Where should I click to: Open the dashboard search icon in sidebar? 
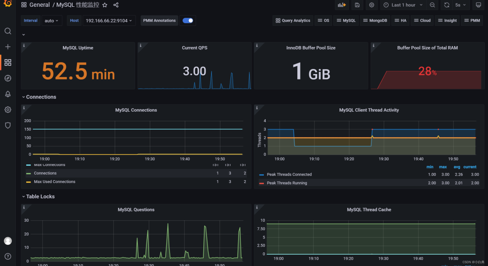[x=8, y=31]
